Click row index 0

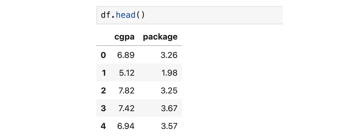click(x=103, y=55)
